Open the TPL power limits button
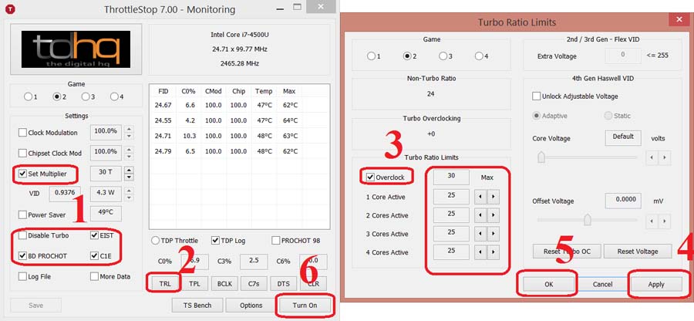The image size is (694, 321). tap(195, 283)
